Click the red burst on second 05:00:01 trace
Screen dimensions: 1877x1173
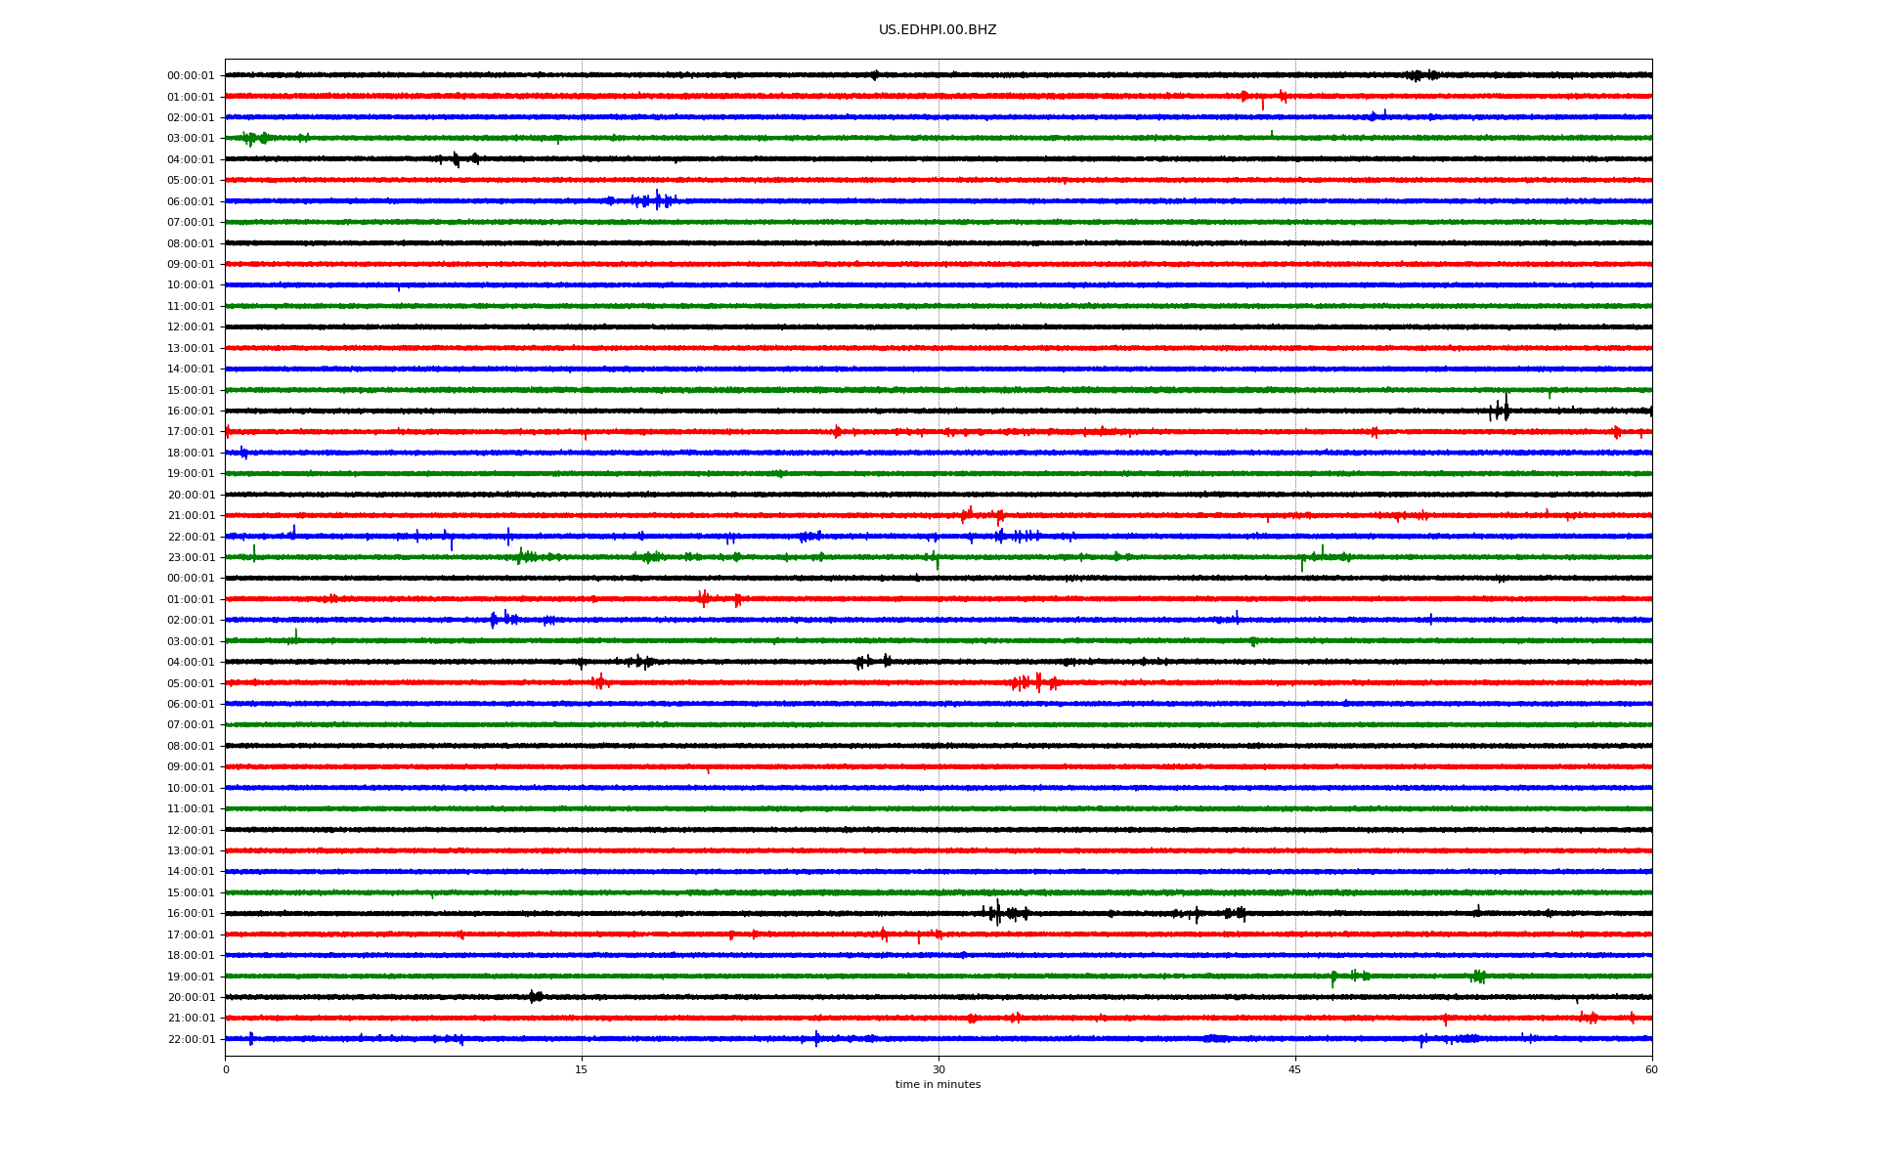tap(1036, 682)
